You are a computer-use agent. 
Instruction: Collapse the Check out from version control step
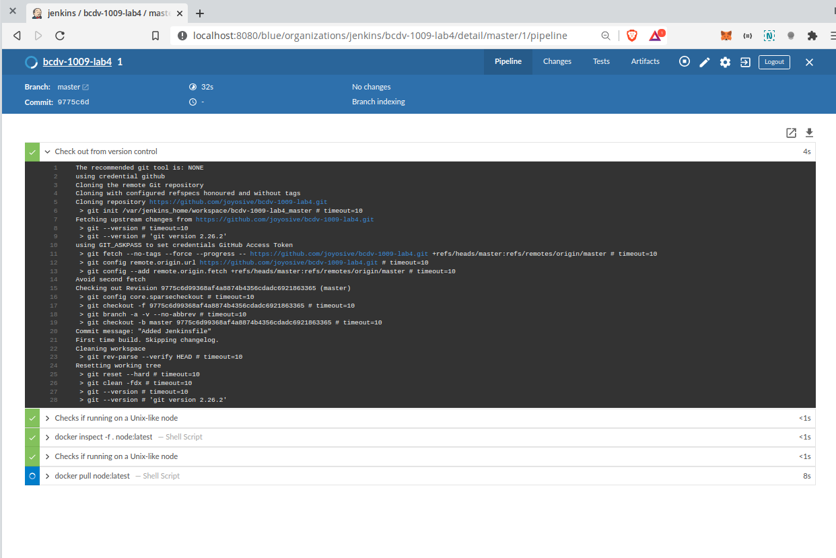point(48,152)
